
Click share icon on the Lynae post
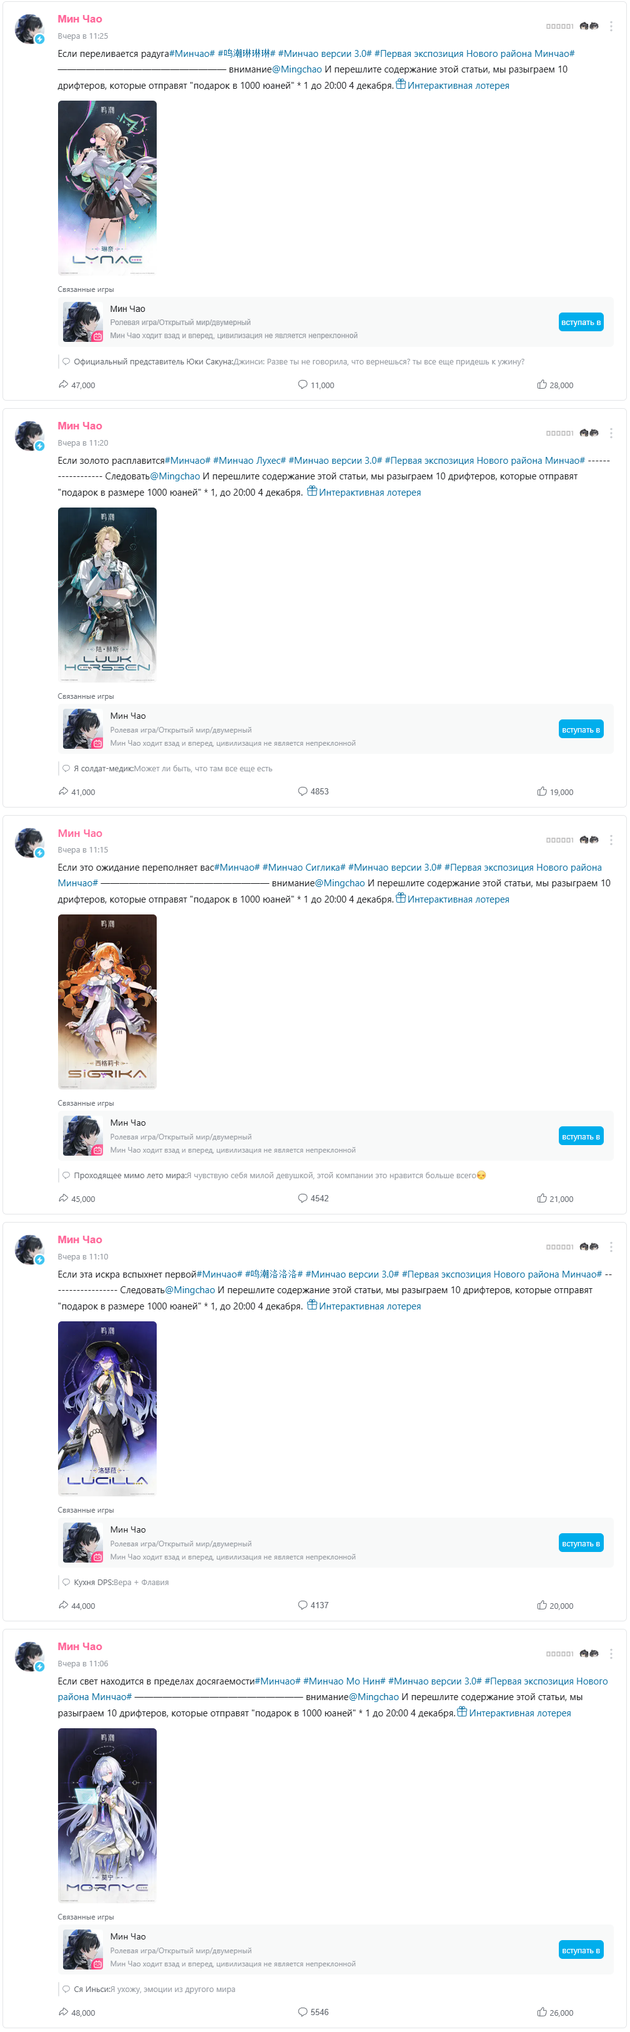pyautogui.click(x=63, y=385)
